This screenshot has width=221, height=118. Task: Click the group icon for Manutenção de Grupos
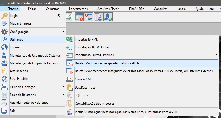(x=4, y=63)
